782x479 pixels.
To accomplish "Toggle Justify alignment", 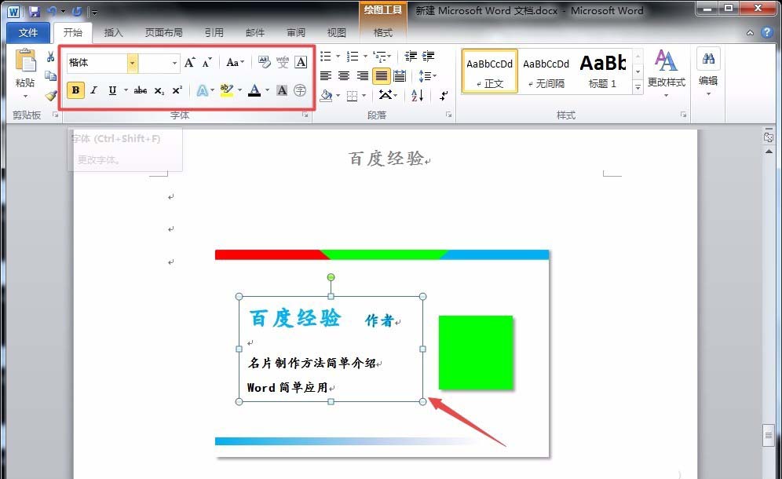I will [x=381, y=76].
